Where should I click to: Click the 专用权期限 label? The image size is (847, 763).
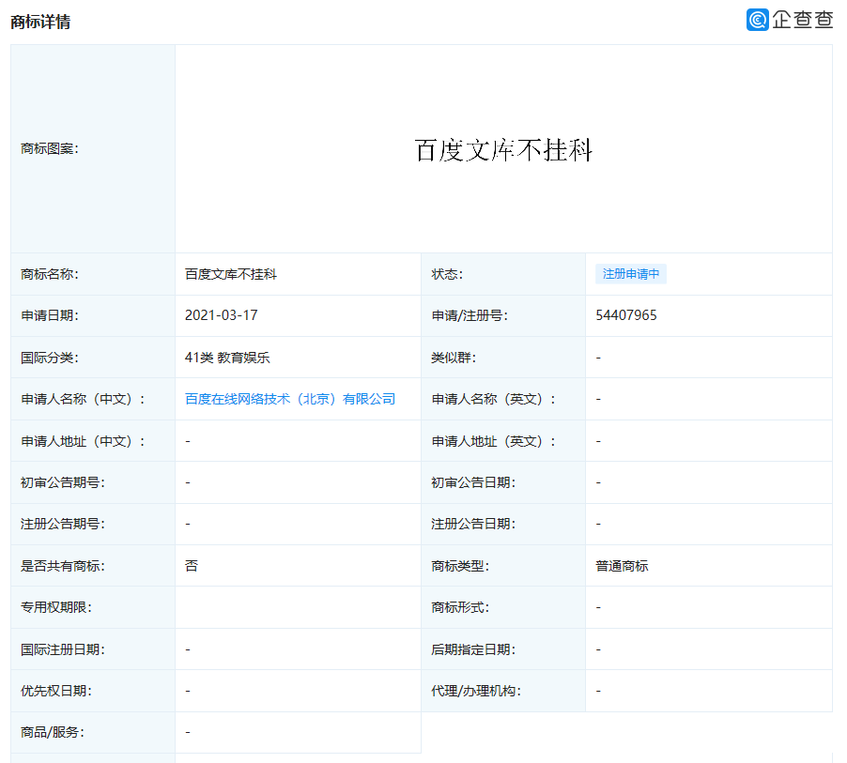56,607
